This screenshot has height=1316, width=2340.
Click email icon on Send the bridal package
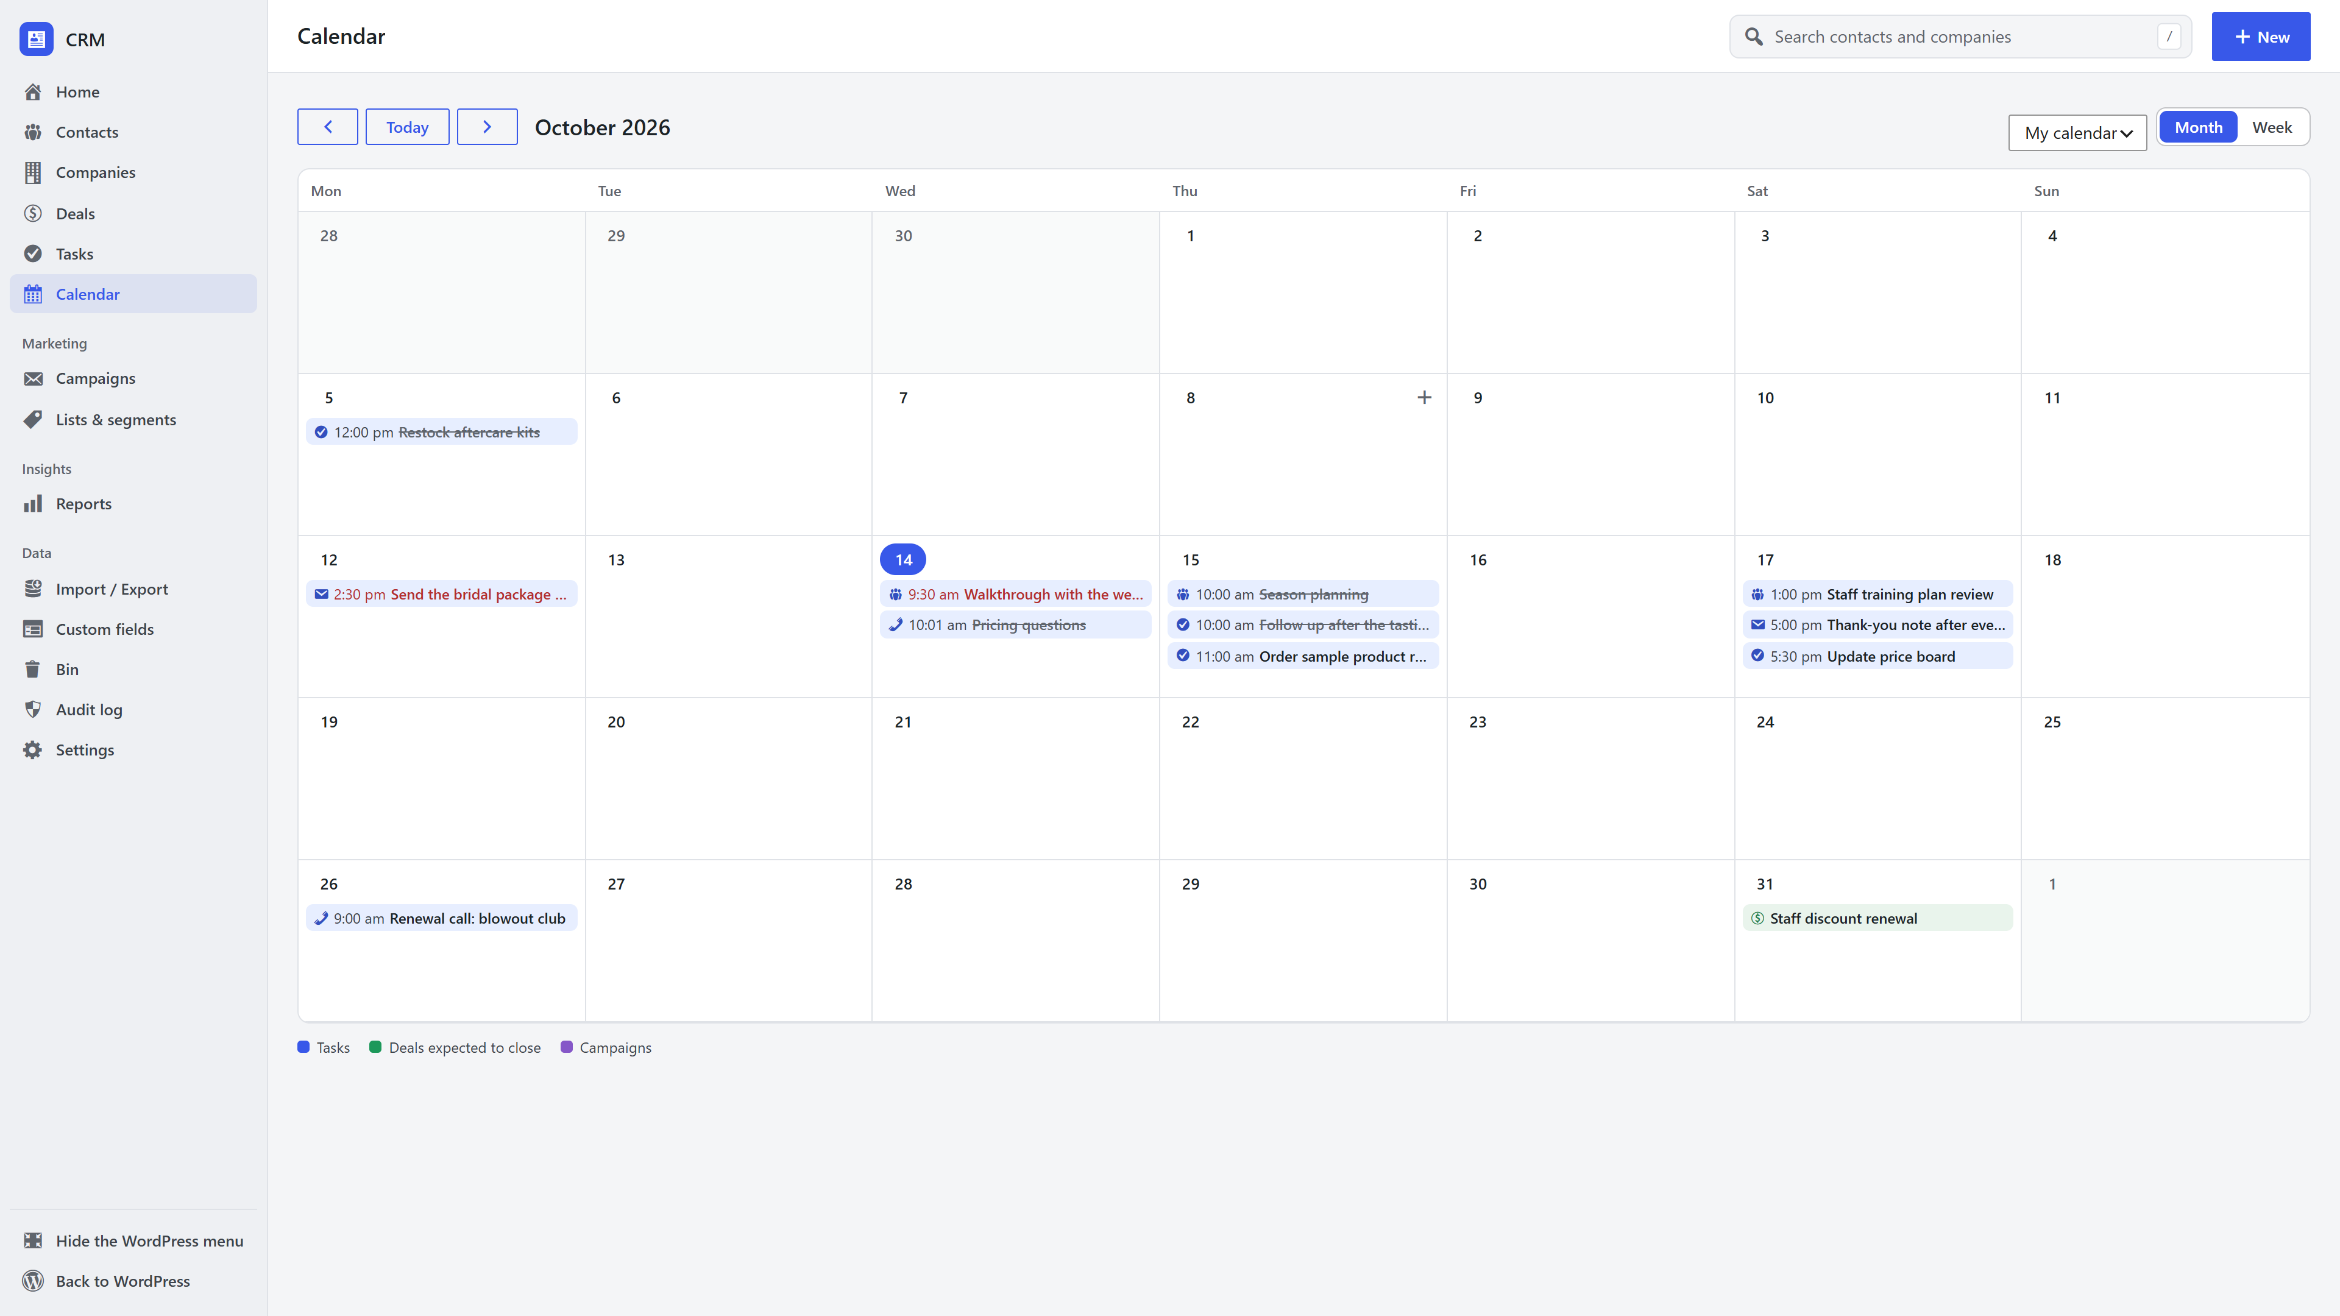point(322,594)
